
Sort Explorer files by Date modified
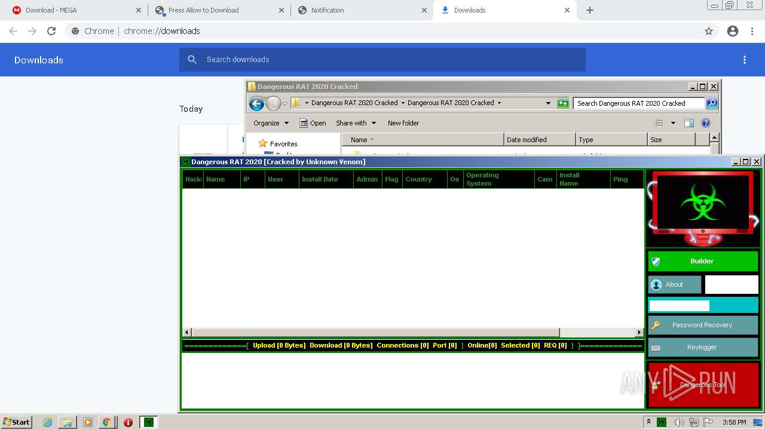click(540, 140)
